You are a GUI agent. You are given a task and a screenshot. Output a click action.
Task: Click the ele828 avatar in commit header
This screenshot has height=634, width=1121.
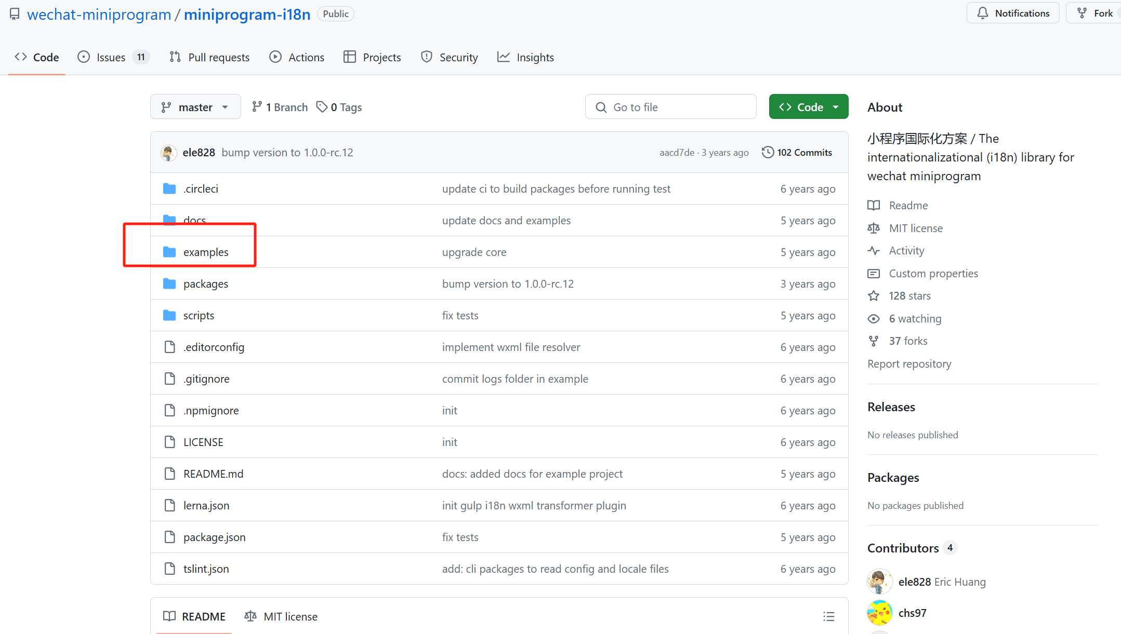tap(168, 153)
